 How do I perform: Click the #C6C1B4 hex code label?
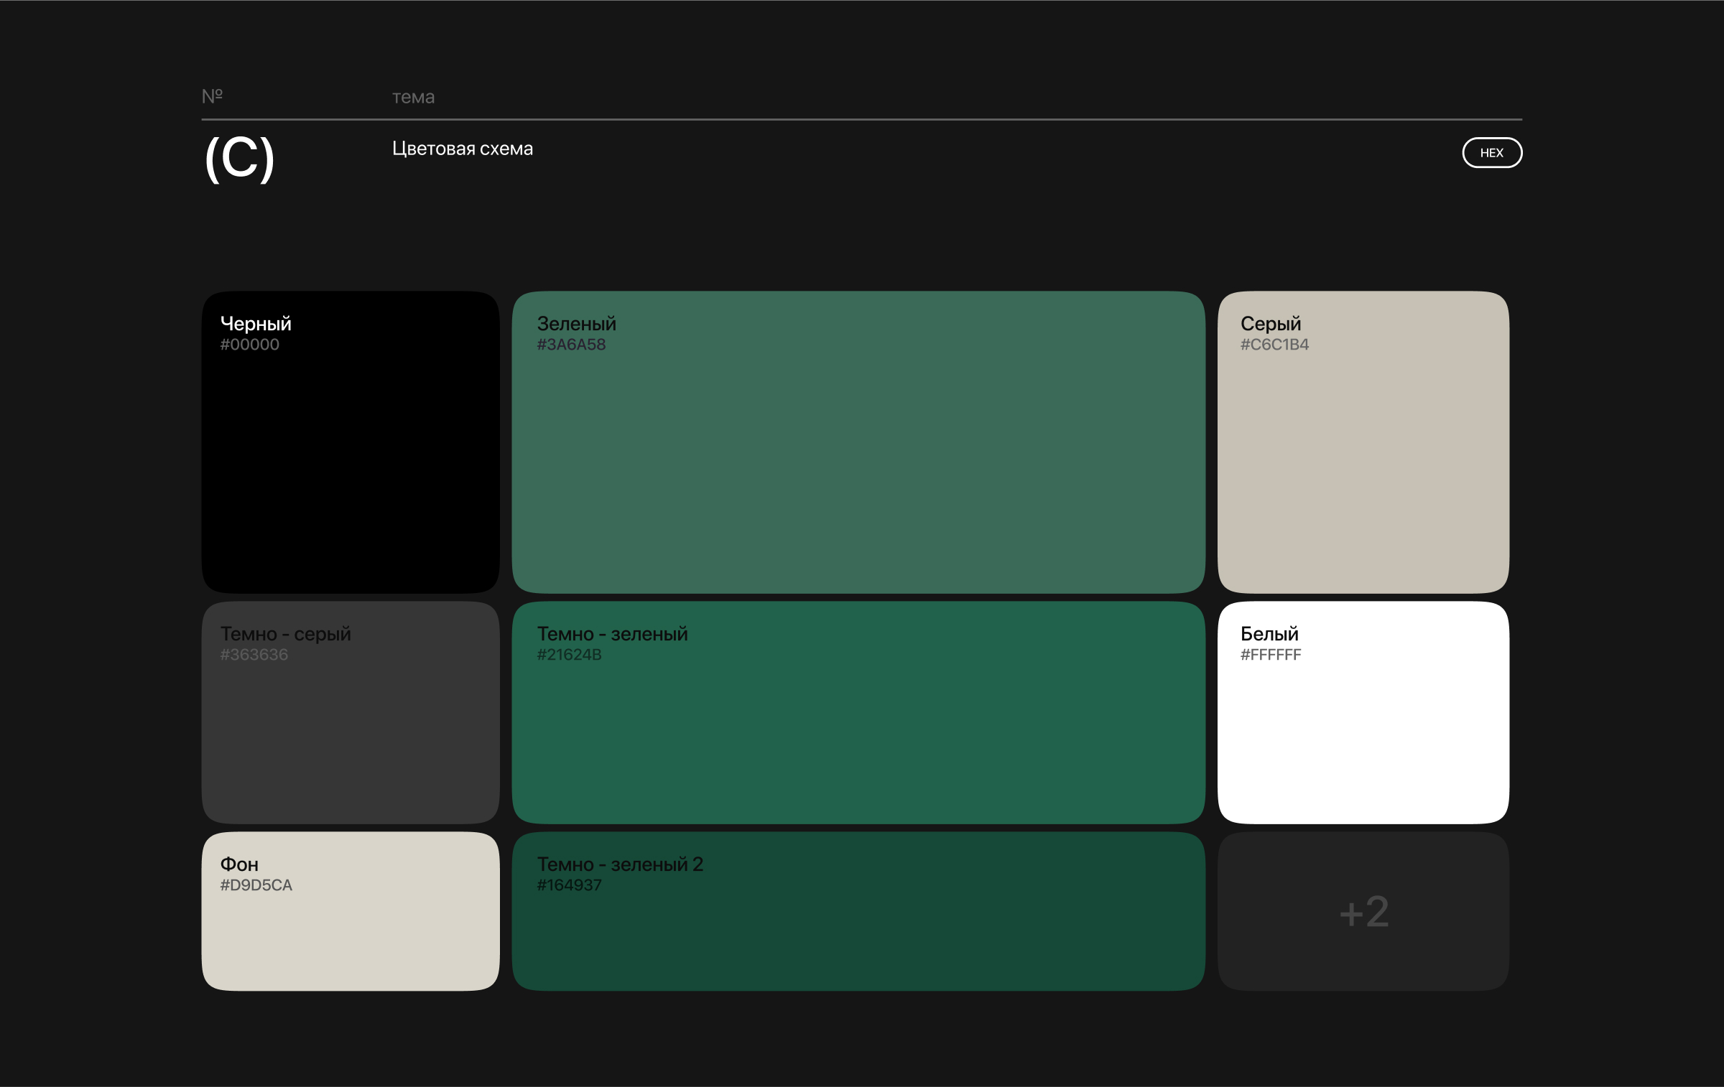tap(1274, 345)
